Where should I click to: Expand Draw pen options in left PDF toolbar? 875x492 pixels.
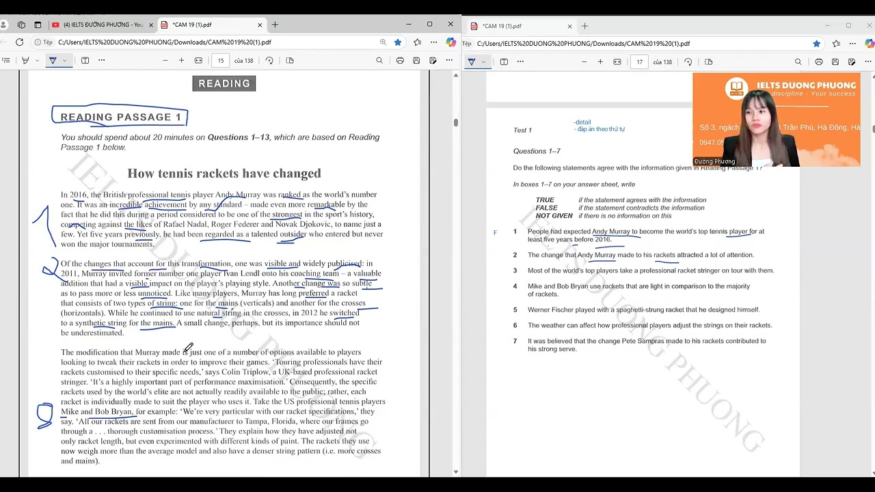65,60
